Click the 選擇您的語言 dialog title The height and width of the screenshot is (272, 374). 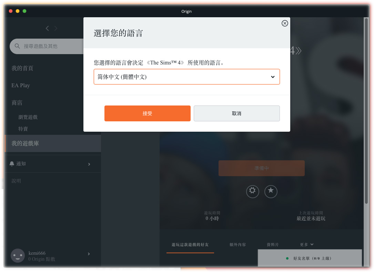[x=118, y=33]
